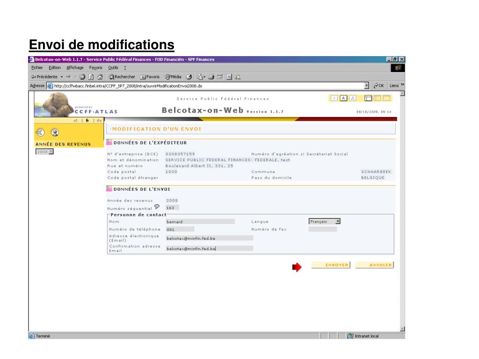Switch language to fr
Image resolution: width=479 pixels, height=359 pixels.
[87, 121]
